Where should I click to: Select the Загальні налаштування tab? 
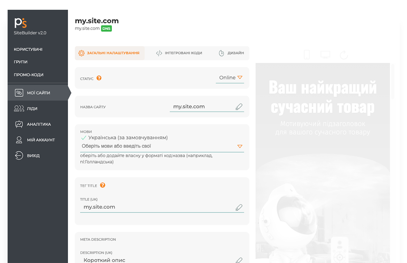[109, 53]
